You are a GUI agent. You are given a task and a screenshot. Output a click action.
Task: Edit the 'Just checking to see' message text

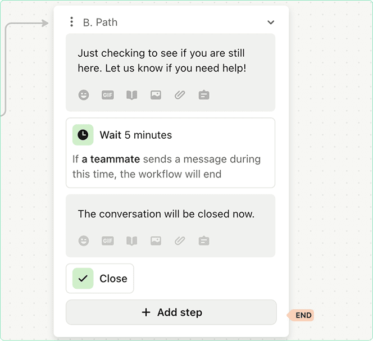(x=162, y=61)
